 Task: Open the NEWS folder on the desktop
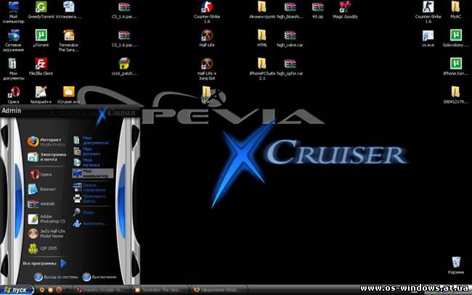coord(207,95)
